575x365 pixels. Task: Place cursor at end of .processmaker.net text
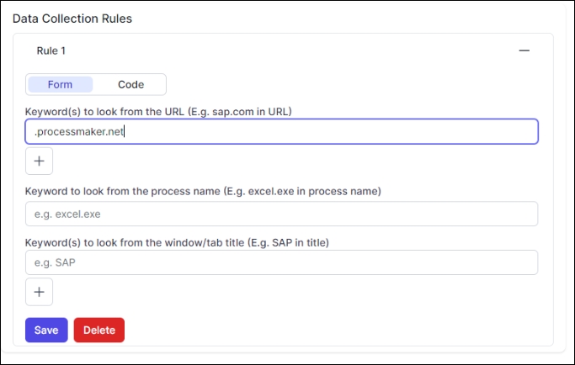tap(125, 131)
